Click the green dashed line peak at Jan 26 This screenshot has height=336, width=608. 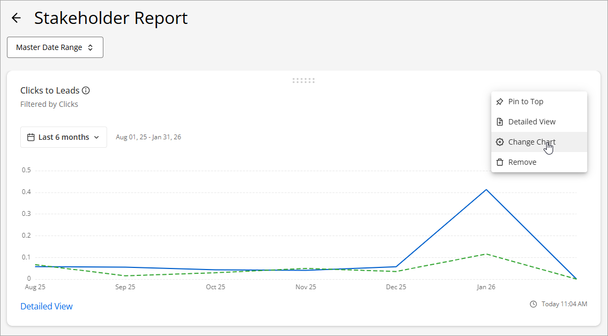[x=486, y=254]
